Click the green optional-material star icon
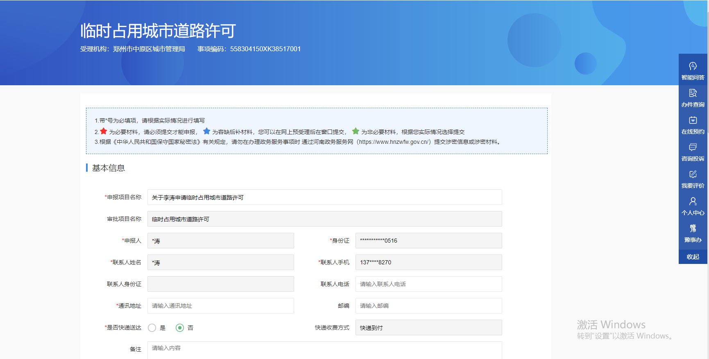 coord(356,131)
